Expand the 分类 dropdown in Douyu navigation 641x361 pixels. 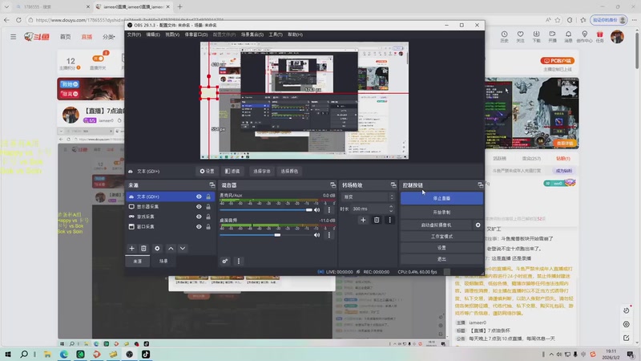coord(109,37)
